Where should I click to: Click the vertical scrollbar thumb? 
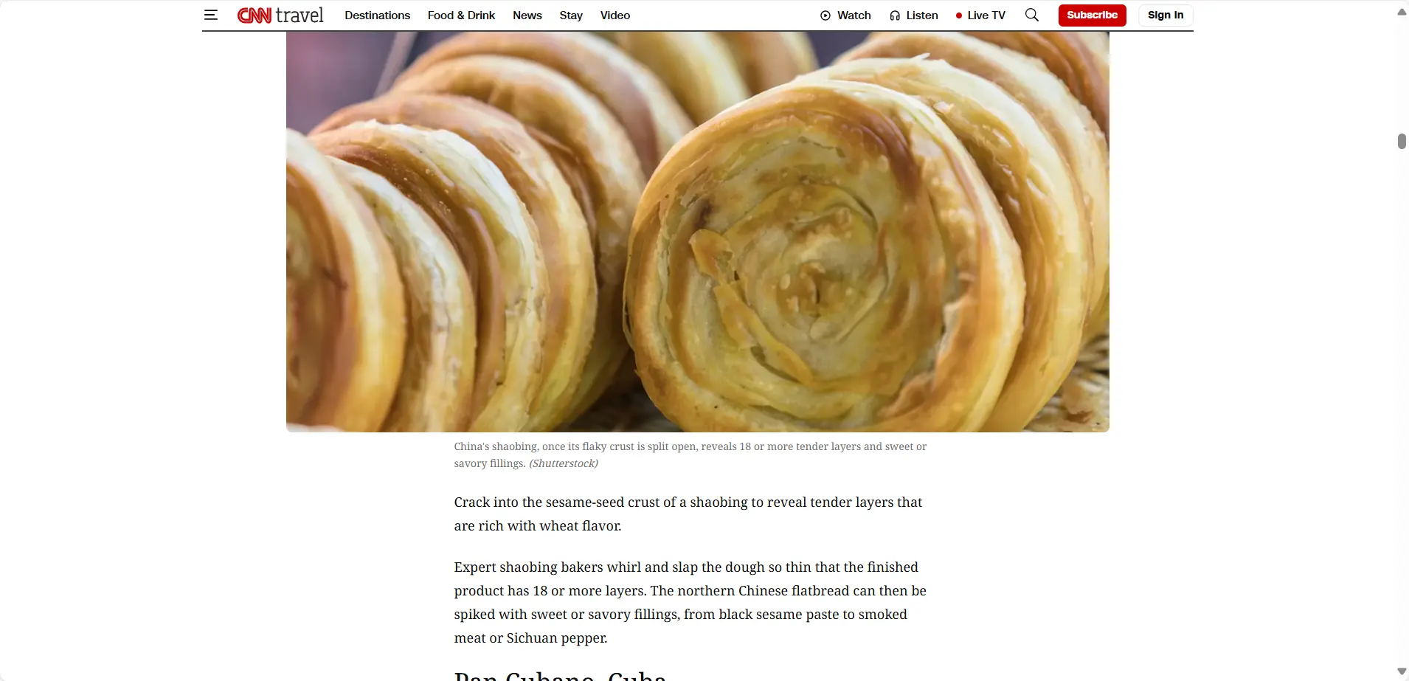(1402, 142)
